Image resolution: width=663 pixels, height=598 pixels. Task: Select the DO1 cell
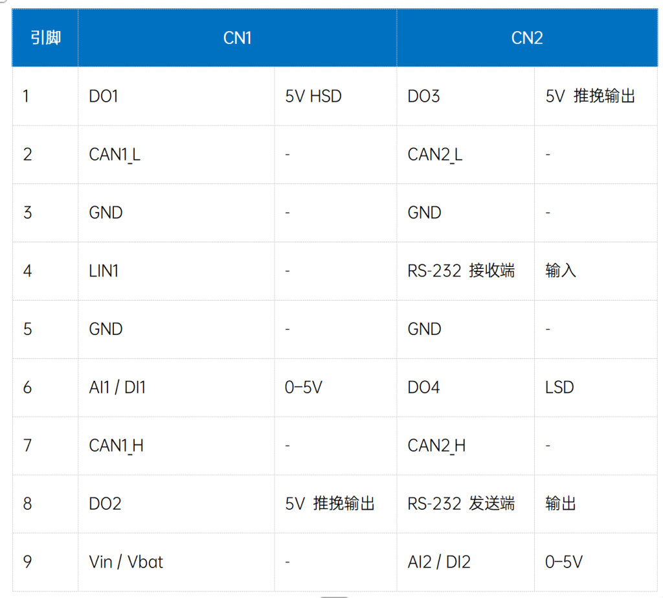coord(104,97)
